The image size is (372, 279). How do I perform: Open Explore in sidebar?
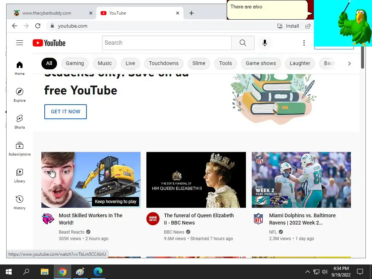coord(20,95)
